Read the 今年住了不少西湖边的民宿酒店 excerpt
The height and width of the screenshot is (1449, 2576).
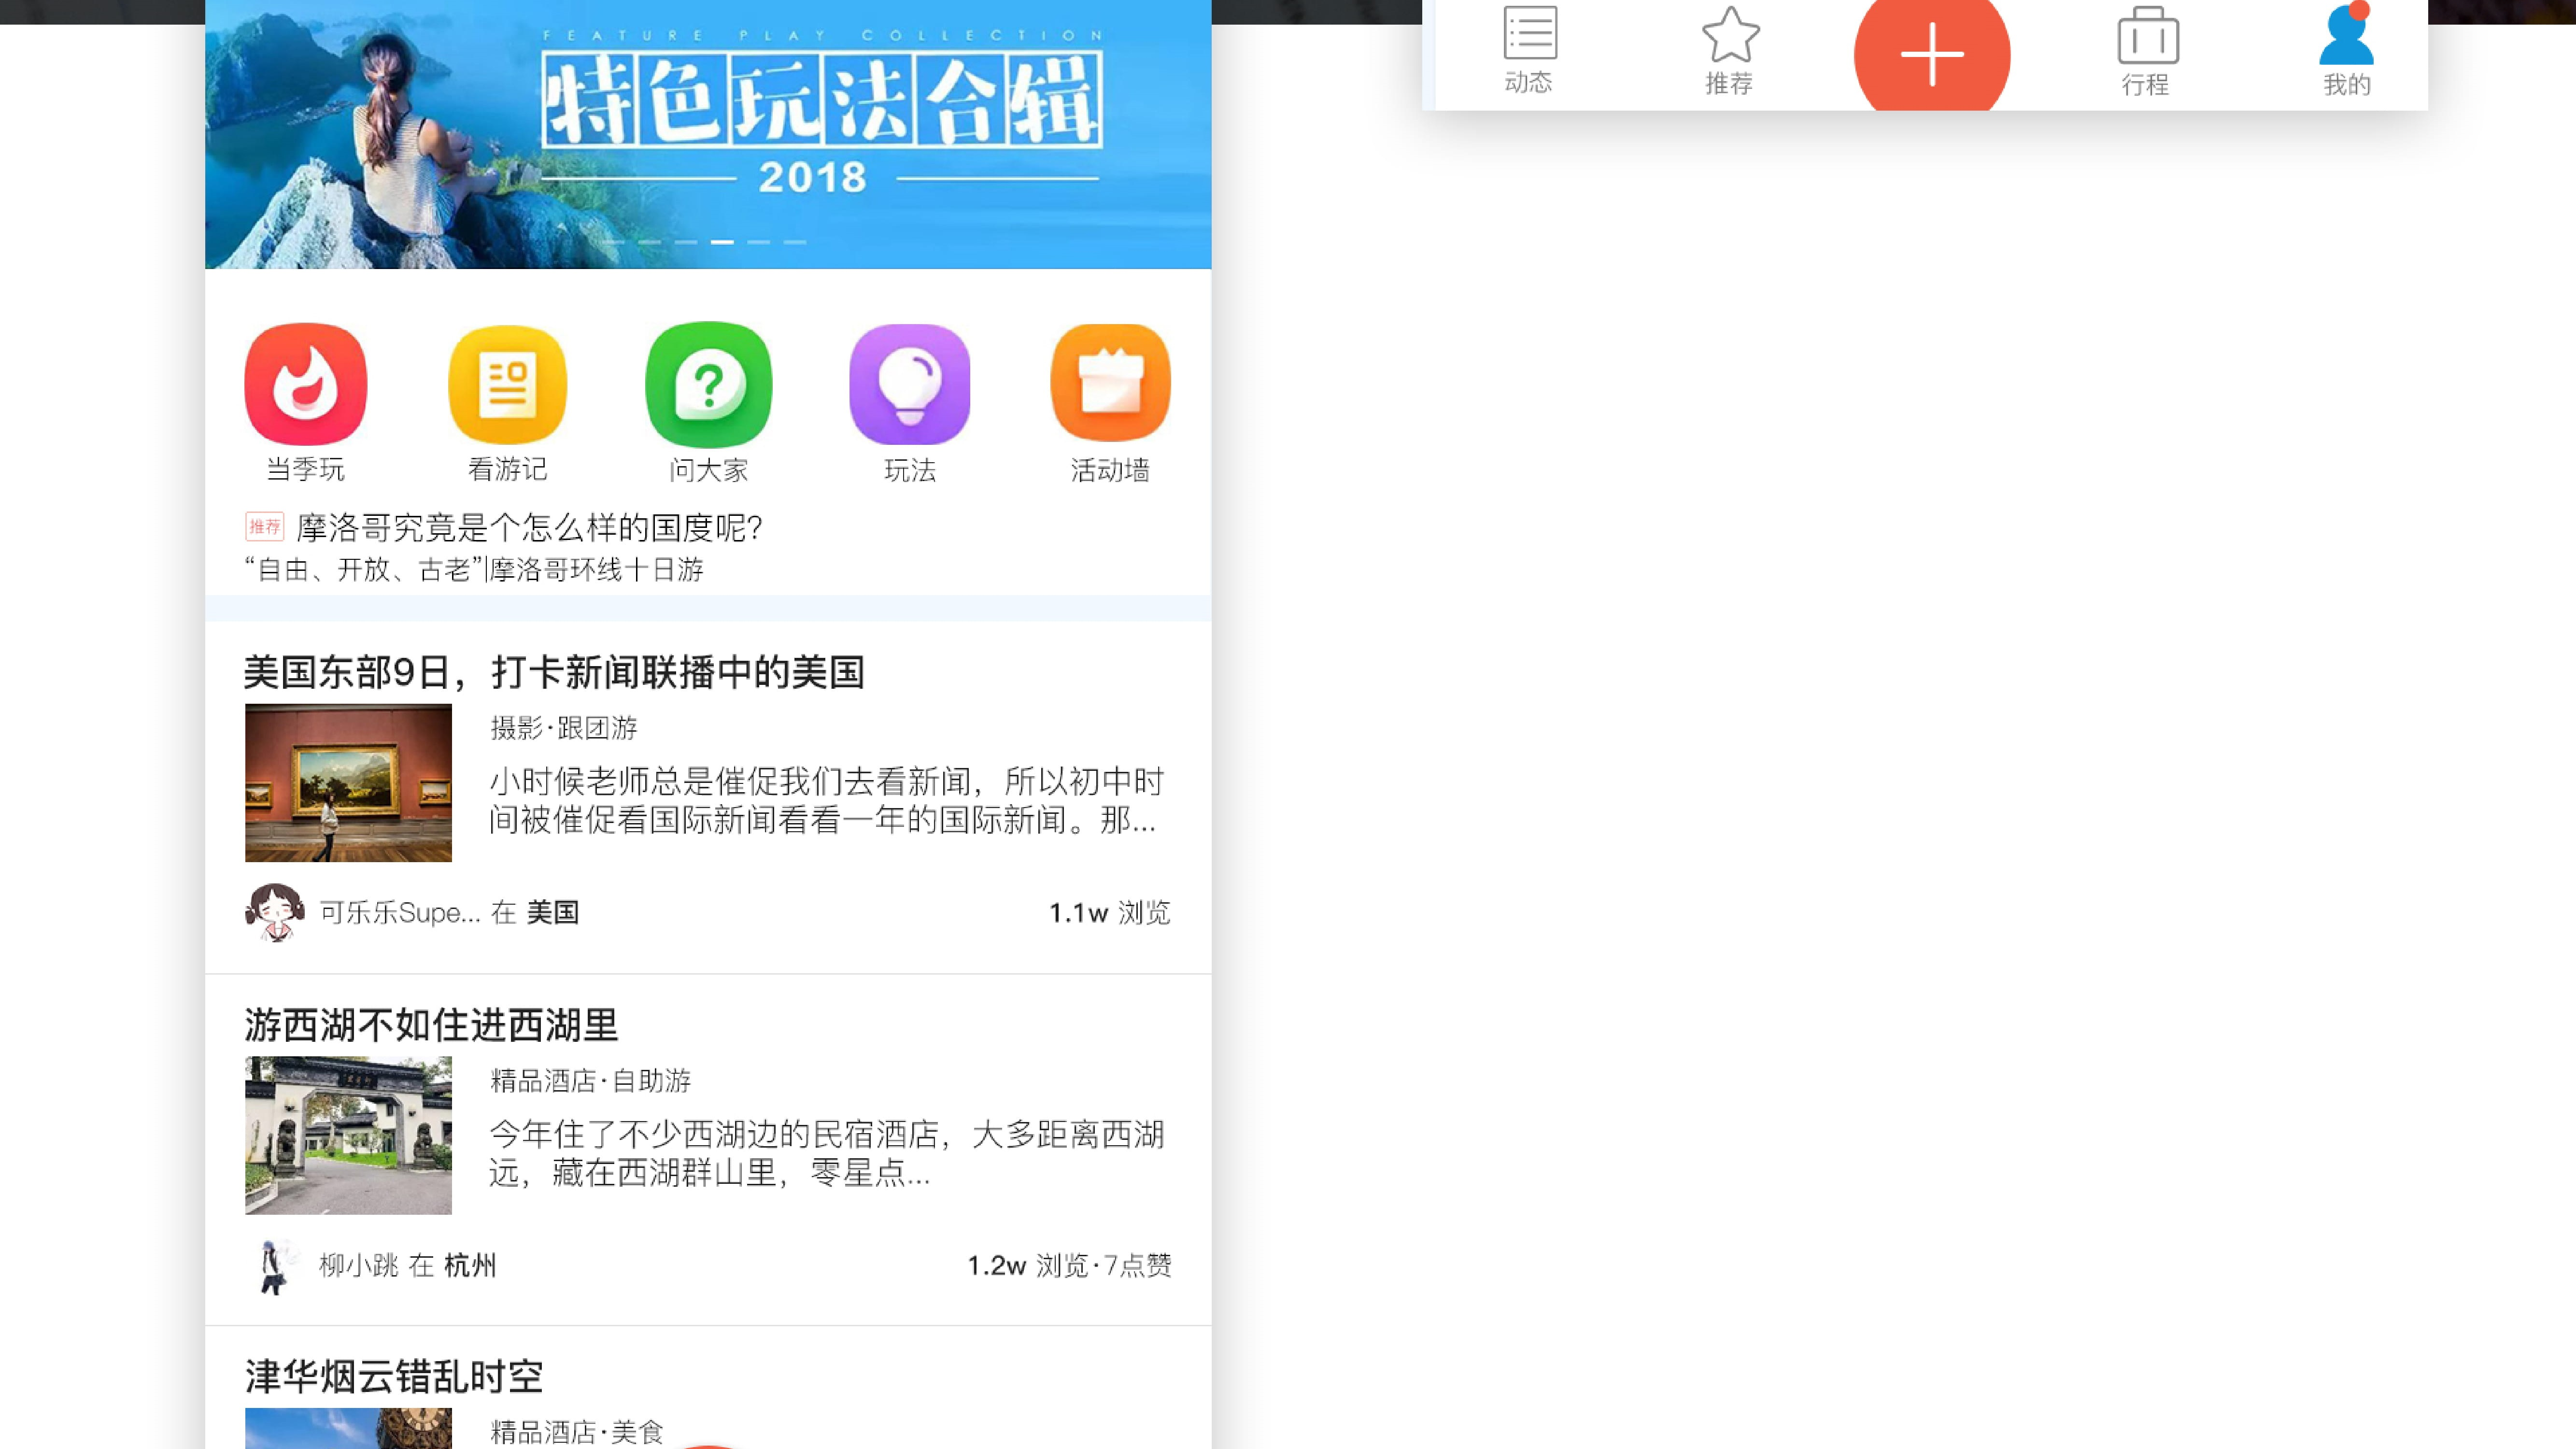[827, 1153]
